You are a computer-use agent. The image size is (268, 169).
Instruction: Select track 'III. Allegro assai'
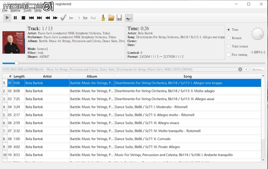(132, 99)
